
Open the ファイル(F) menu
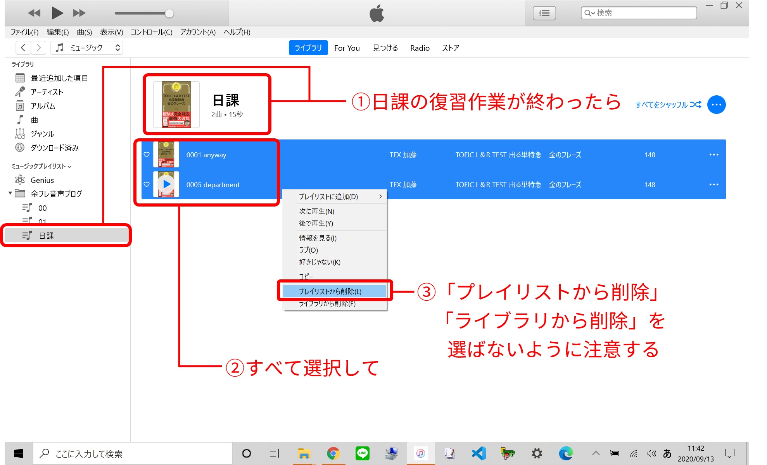[24, 32]
